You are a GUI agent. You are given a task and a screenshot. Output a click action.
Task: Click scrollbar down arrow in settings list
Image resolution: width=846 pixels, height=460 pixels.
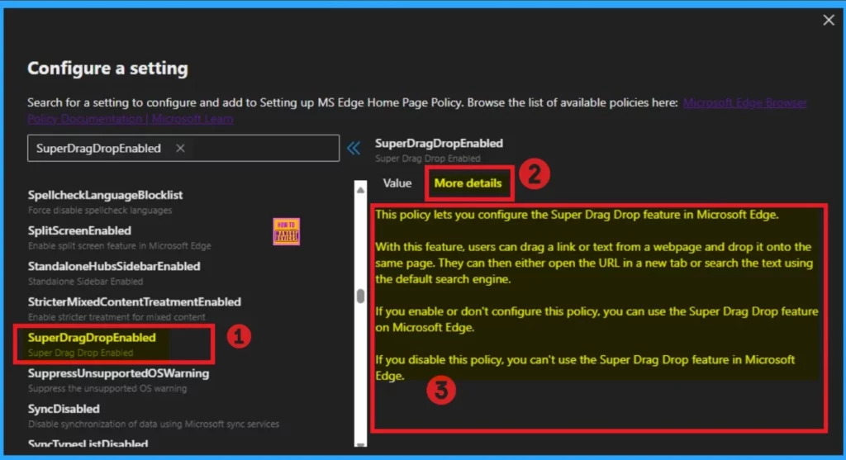360,443
